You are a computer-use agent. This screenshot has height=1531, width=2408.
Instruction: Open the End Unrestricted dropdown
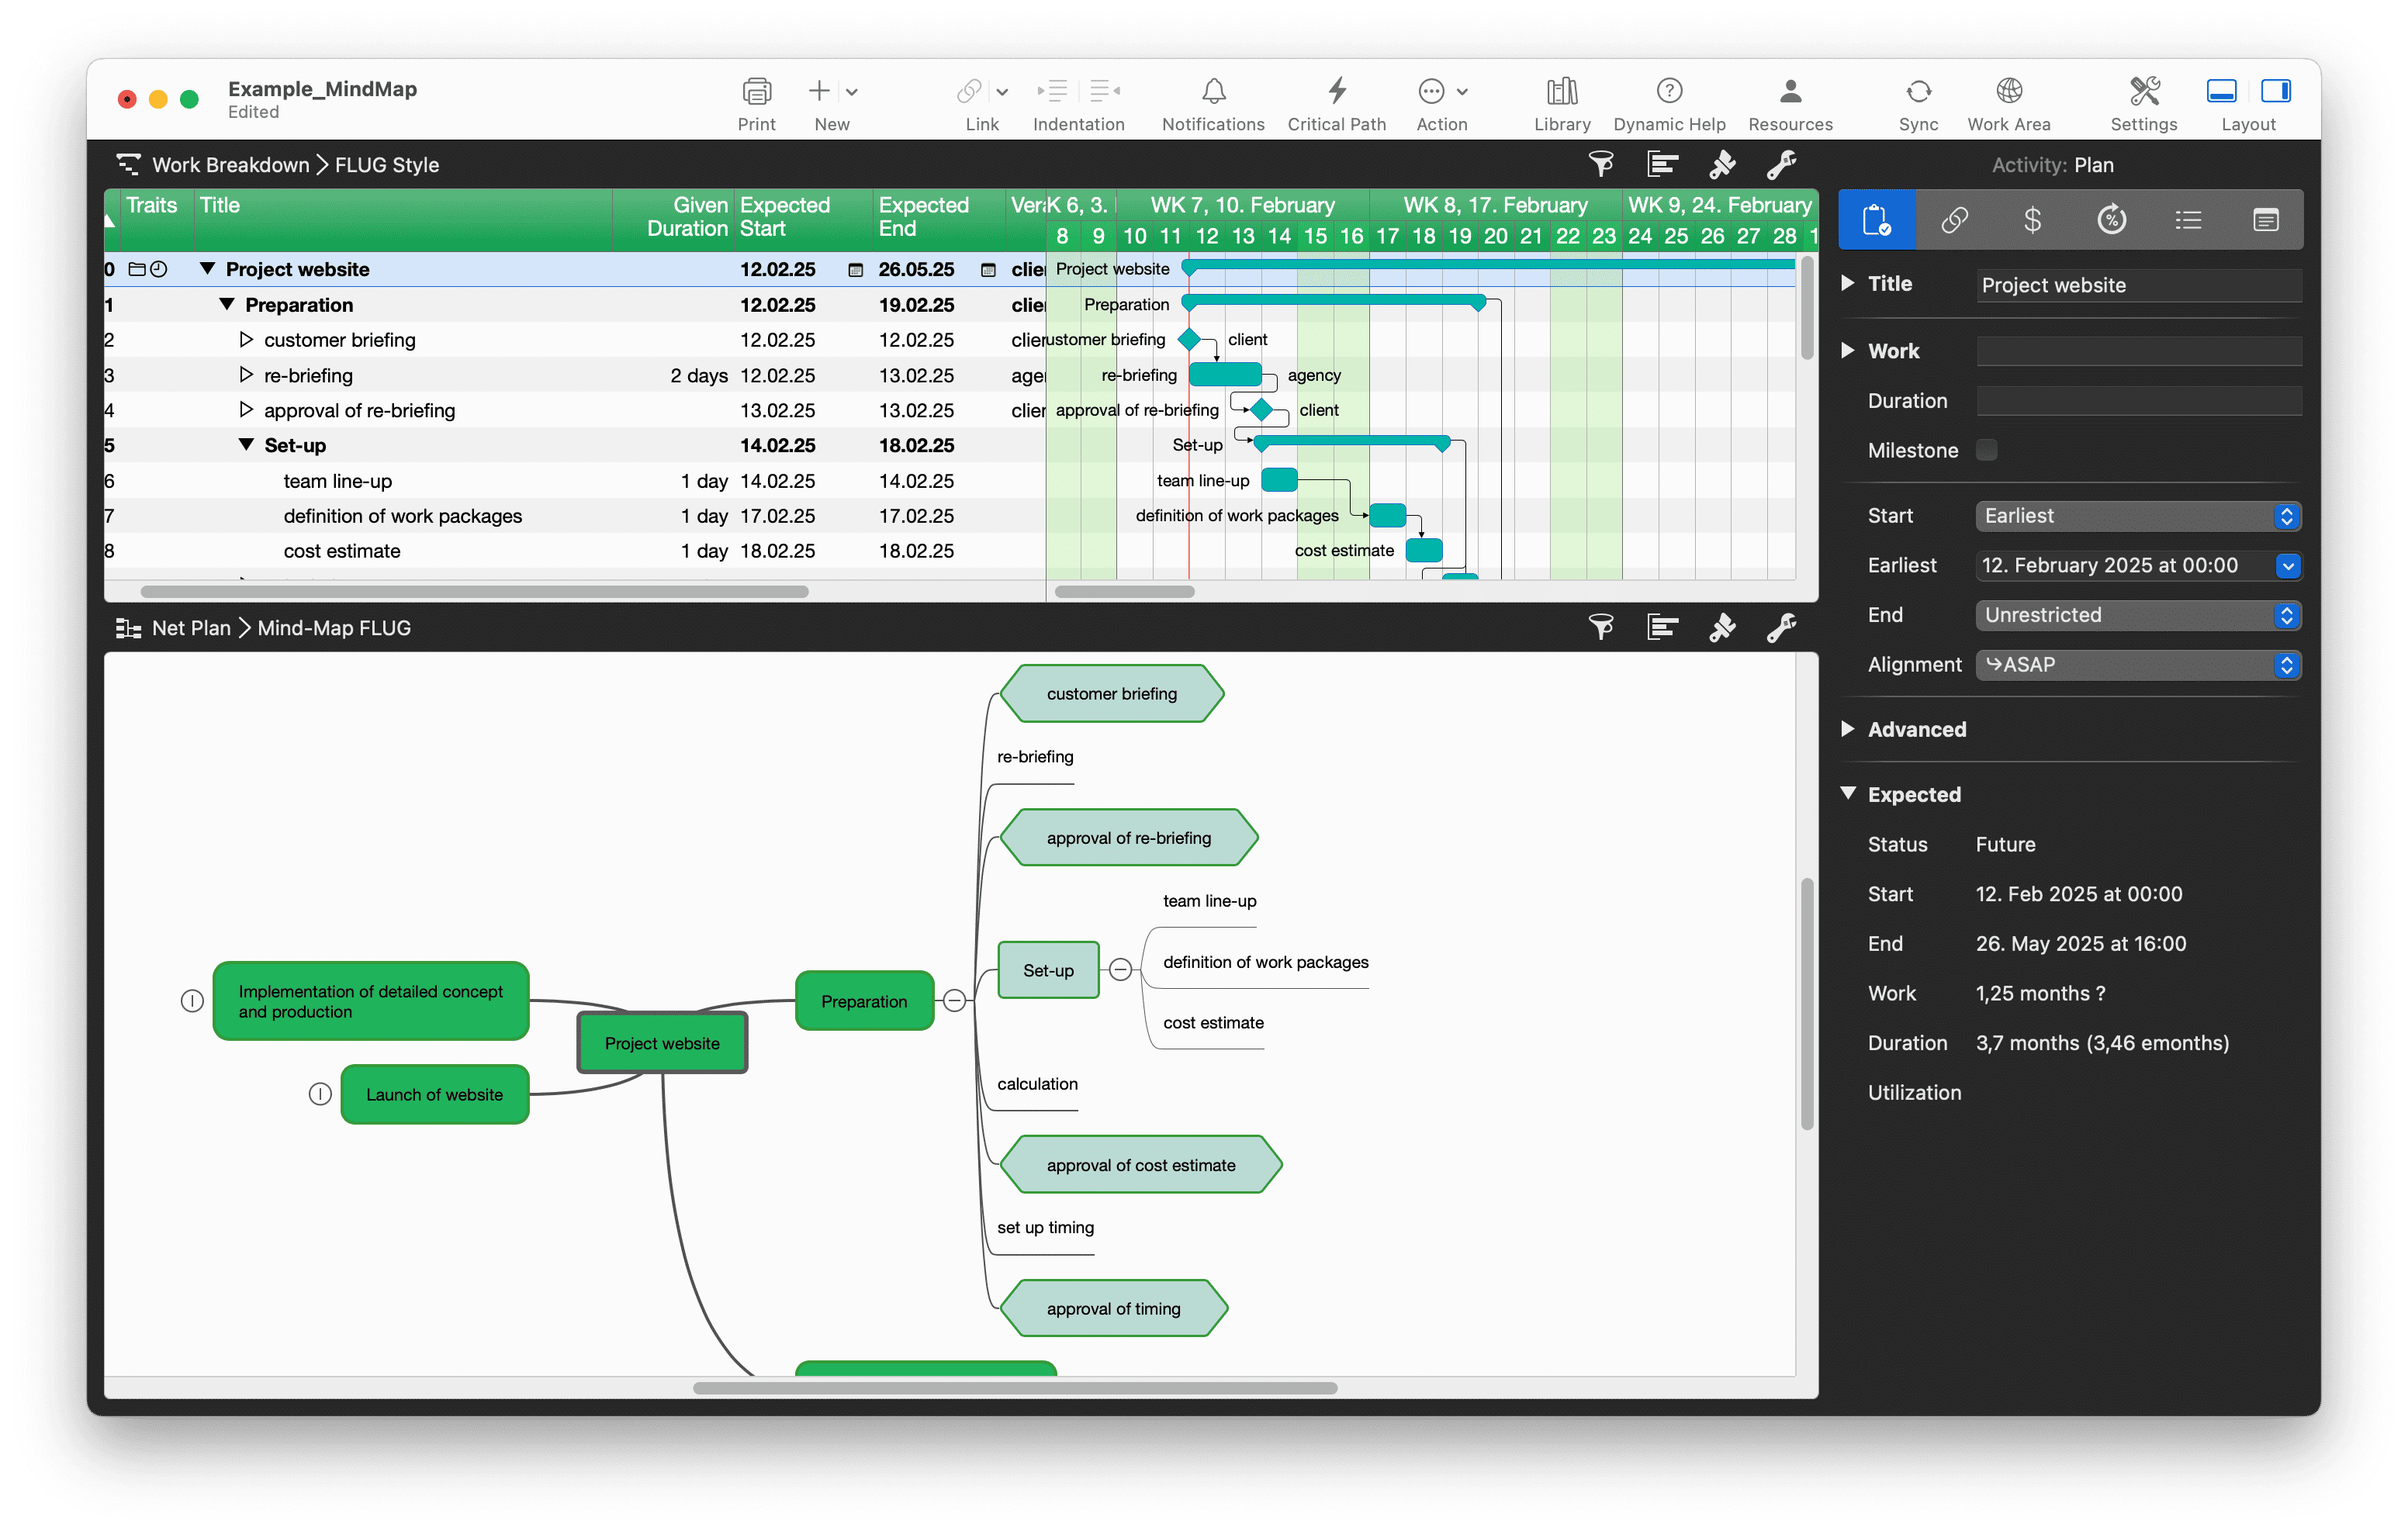(x=2287, y=615)
